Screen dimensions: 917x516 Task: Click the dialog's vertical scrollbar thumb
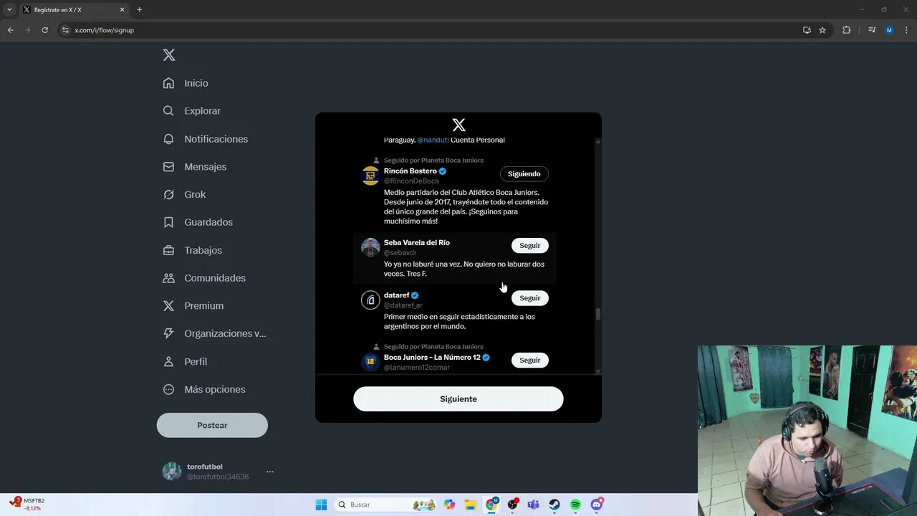(x=598, y=314)
